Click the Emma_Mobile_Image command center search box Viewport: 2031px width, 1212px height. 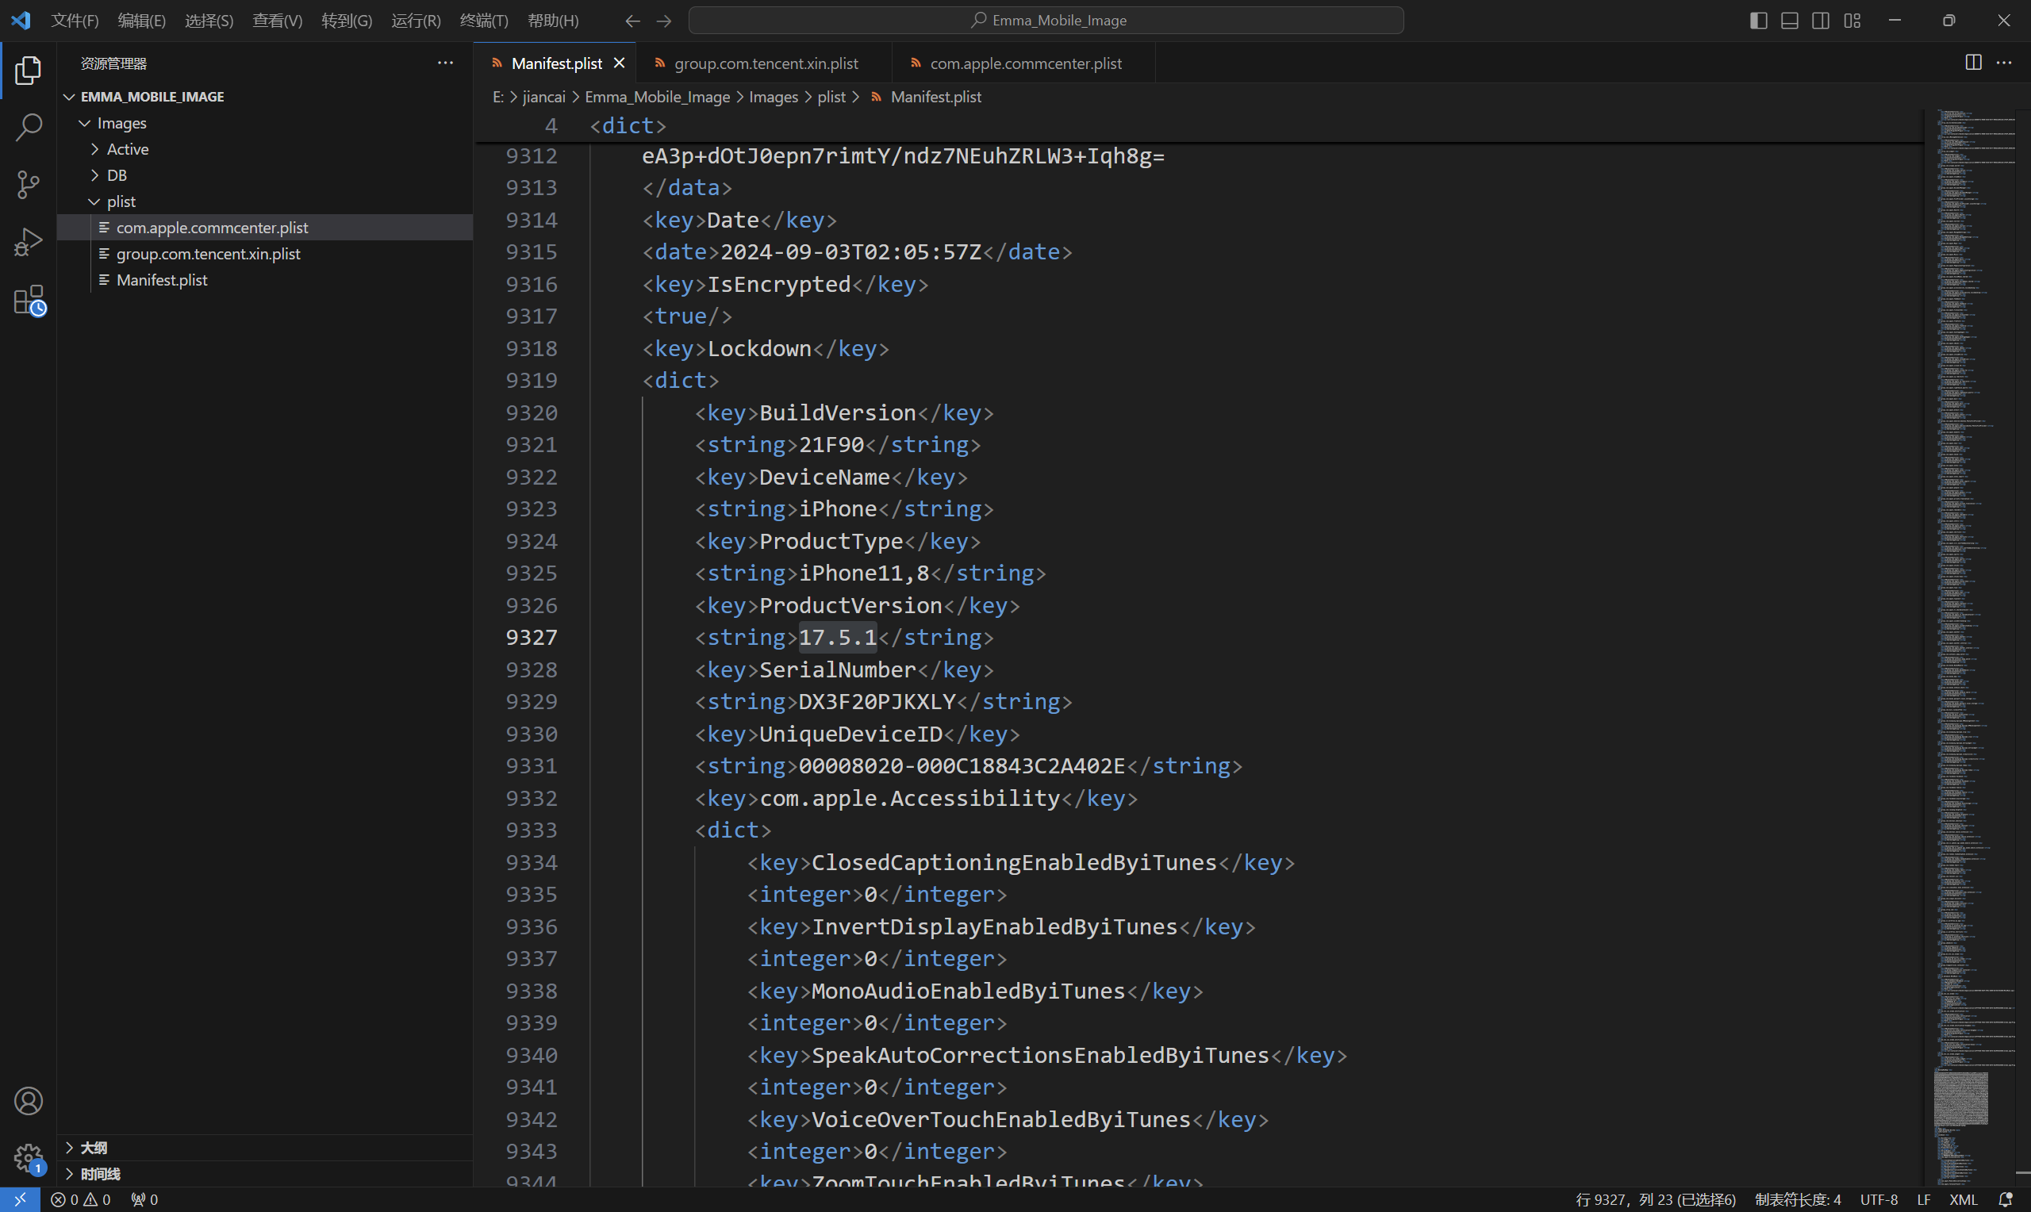[x=1046, y=21]
